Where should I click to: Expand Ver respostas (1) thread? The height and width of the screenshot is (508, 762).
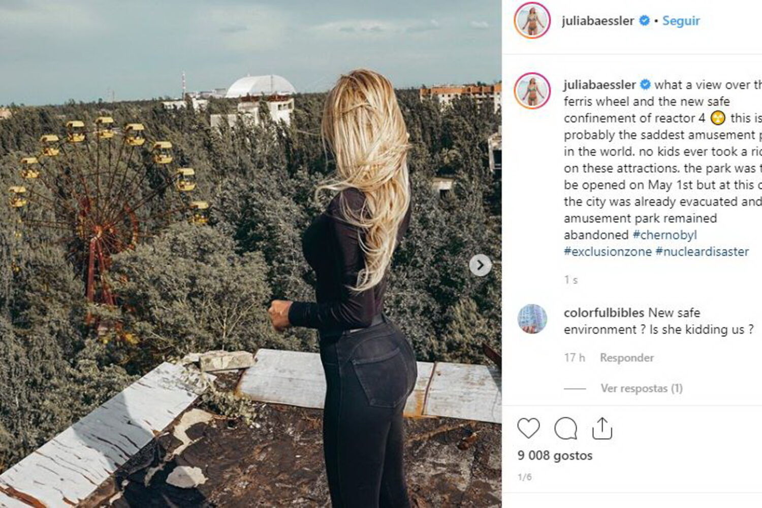click(642, 388)
